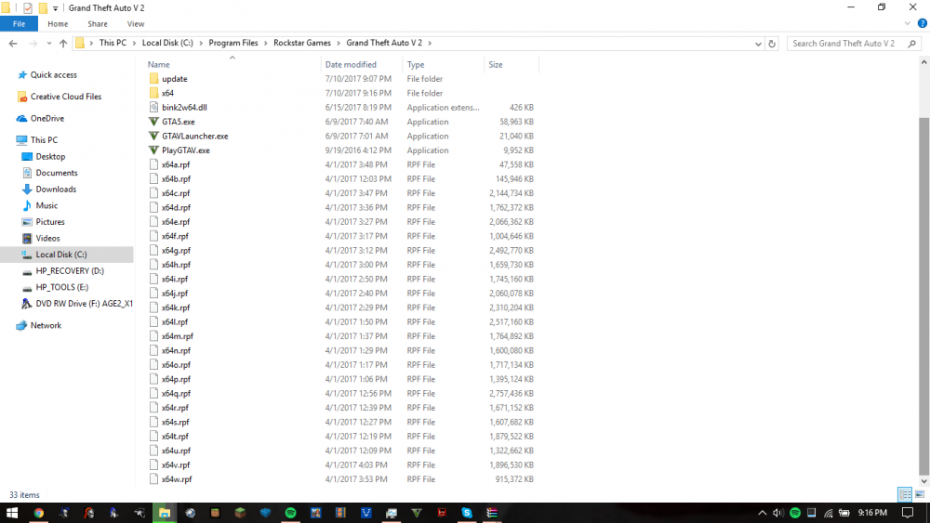Image resolution: width=930 pixels, height=523 pixels.
Task: Select This PC in navigation pane
Action: pos(44,139)
